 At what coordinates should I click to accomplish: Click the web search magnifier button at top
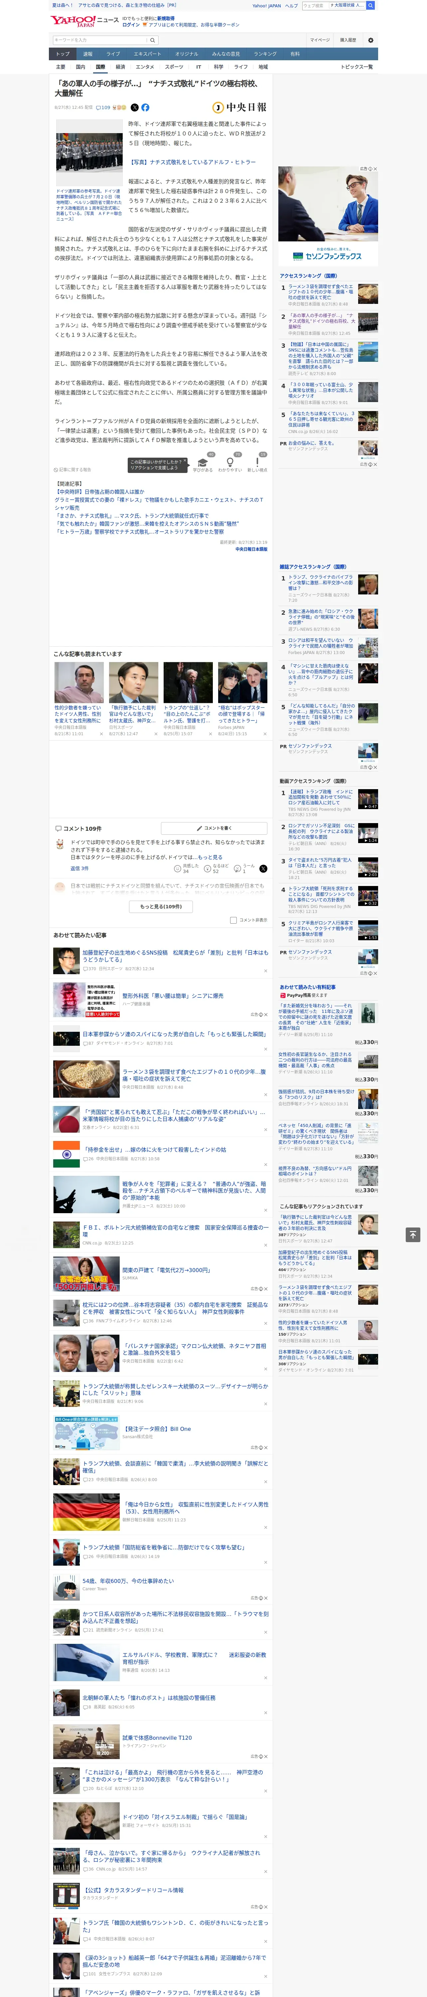pos(370,5)
